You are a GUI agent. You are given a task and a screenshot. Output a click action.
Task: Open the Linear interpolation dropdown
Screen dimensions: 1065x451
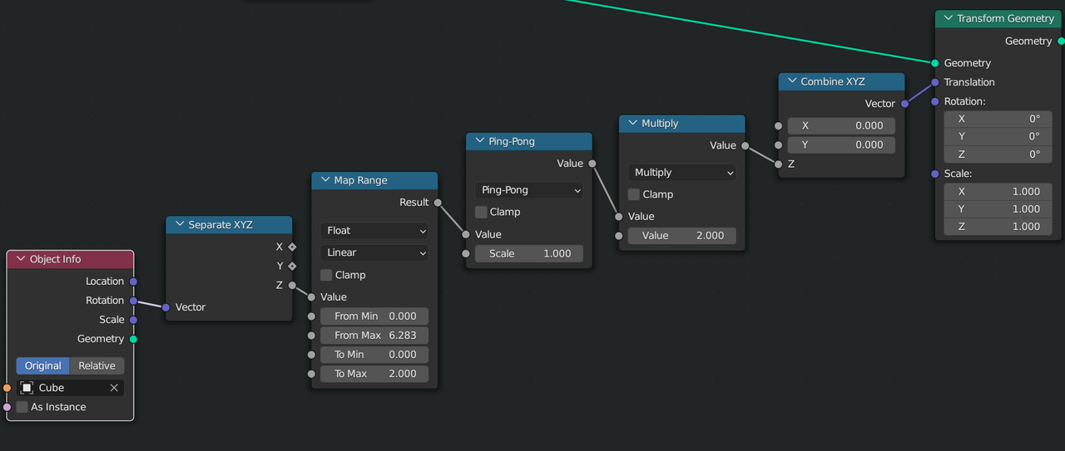374,252
